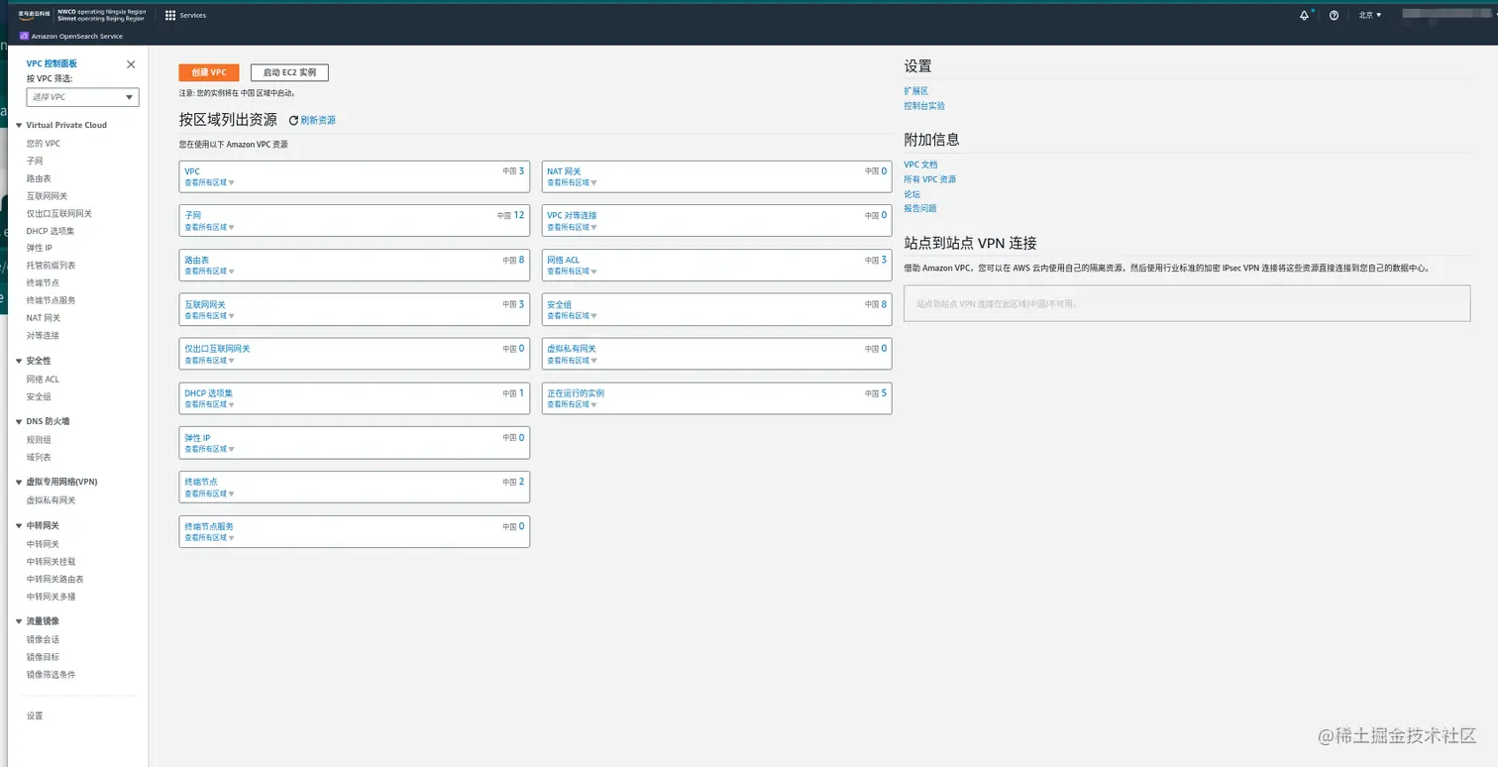Collapse the 中转网关 sidebar section

click(x=20, y=525)
